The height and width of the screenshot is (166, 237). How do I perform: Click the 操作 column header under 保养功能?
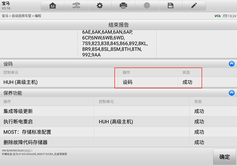click(7, 101)
